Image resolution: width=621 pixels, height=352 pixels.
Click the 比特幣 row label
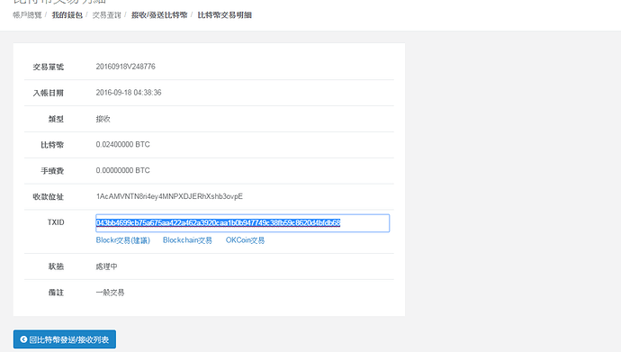click(52, 145)
